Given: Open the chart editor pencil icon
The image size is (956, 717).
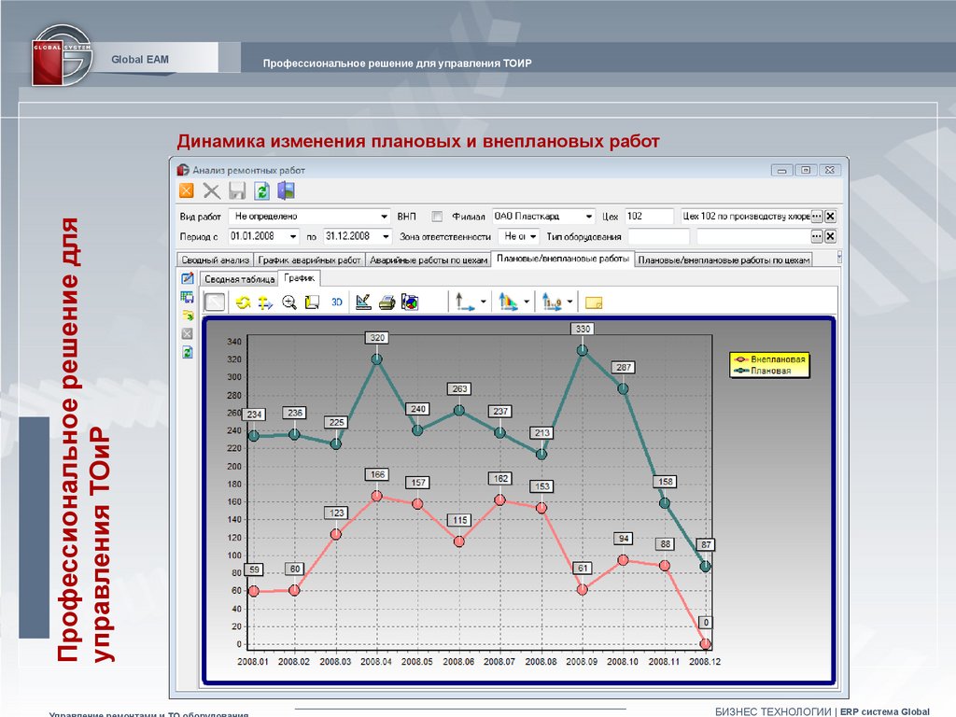Looking at the screenshot, I should point(363,302).
